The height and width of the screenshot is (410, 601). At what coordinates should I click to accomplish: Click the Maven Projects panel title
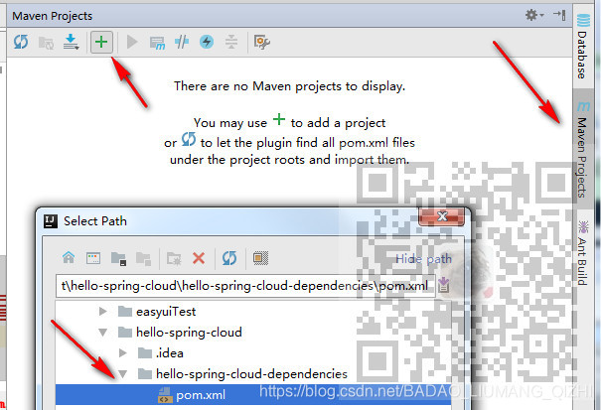(x=52, y=16)
